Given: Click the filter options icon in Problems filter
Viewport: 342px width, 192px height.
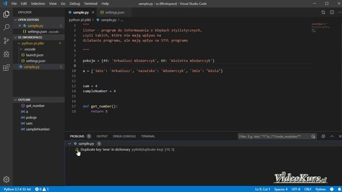Looking at the screenshot, I should pos(313,137).
